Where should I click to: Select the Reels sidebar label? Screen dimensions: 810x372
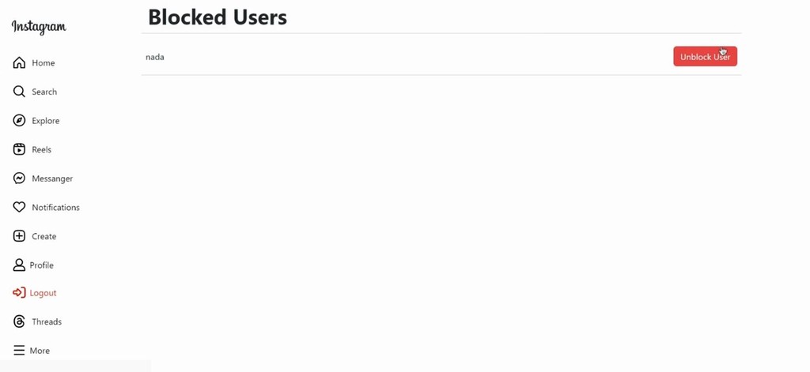(41, 149)
